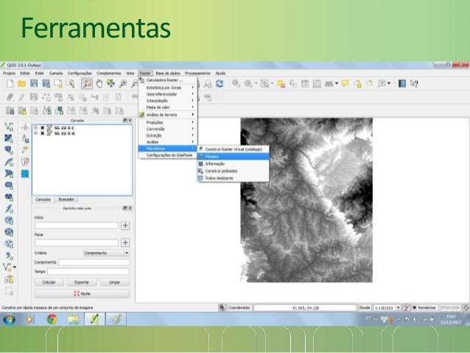
Task: Open the Raster menu
Action: tap(145, 73)
